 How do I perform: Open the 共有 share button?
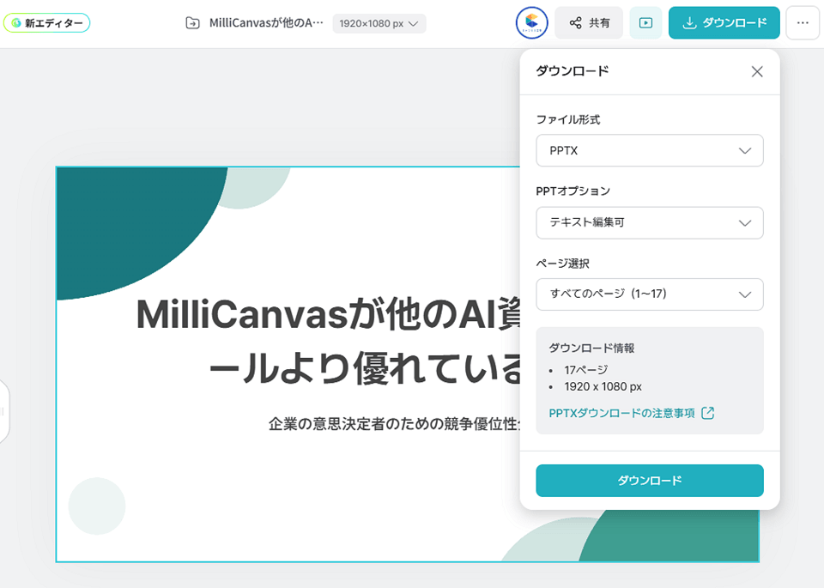[589, 23]
